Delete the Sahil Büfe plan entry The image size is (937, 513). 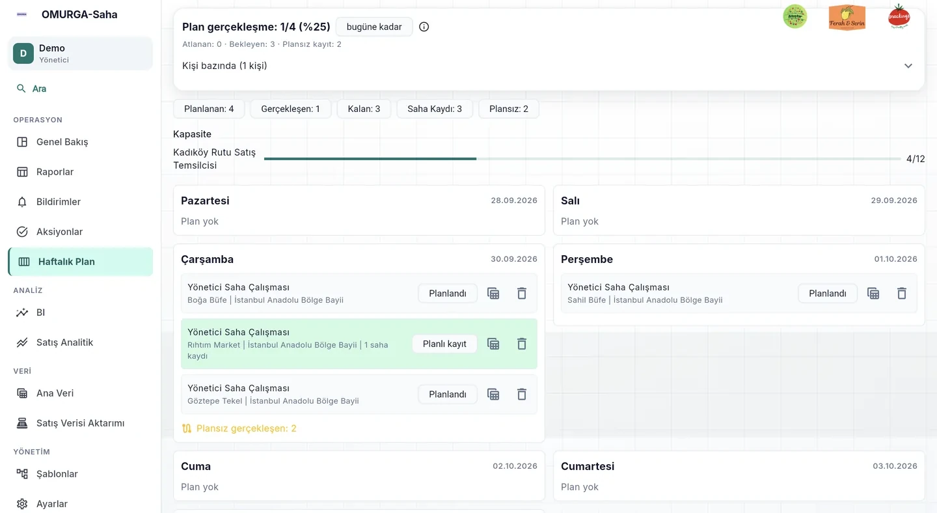902,294
